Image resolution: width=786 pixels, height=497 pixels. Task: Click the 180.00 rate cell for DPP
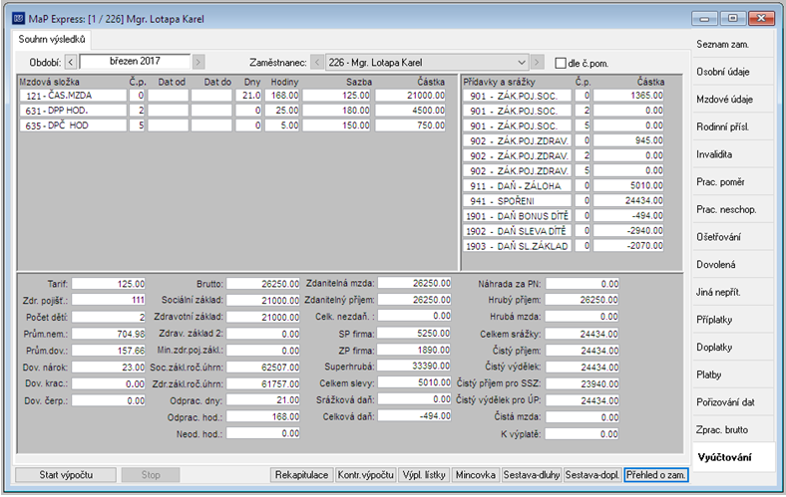[336, 111]
